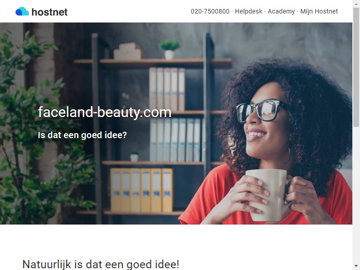The image size is (360, 270).
Task: Open the Helpdesk page from header
Action: 248,11
